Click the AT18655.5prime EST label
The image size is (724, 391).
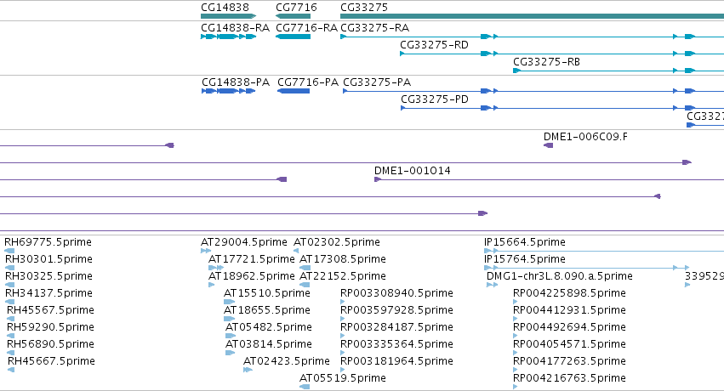[267, 310]
